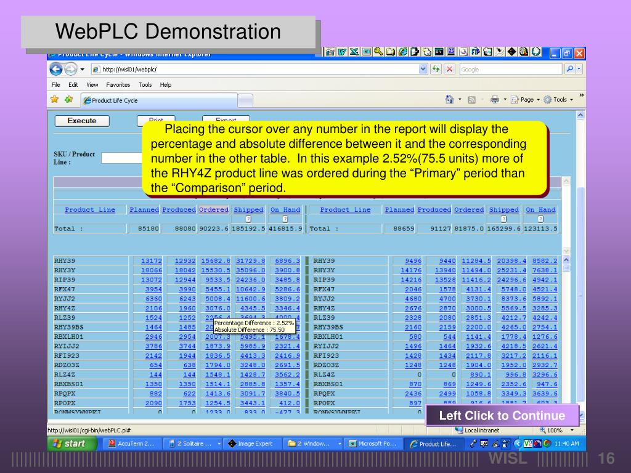Screen dimensions: 631x473
Task: Click the printer icon in command bar
Action: pyautogui.click(x=495, y=100)
